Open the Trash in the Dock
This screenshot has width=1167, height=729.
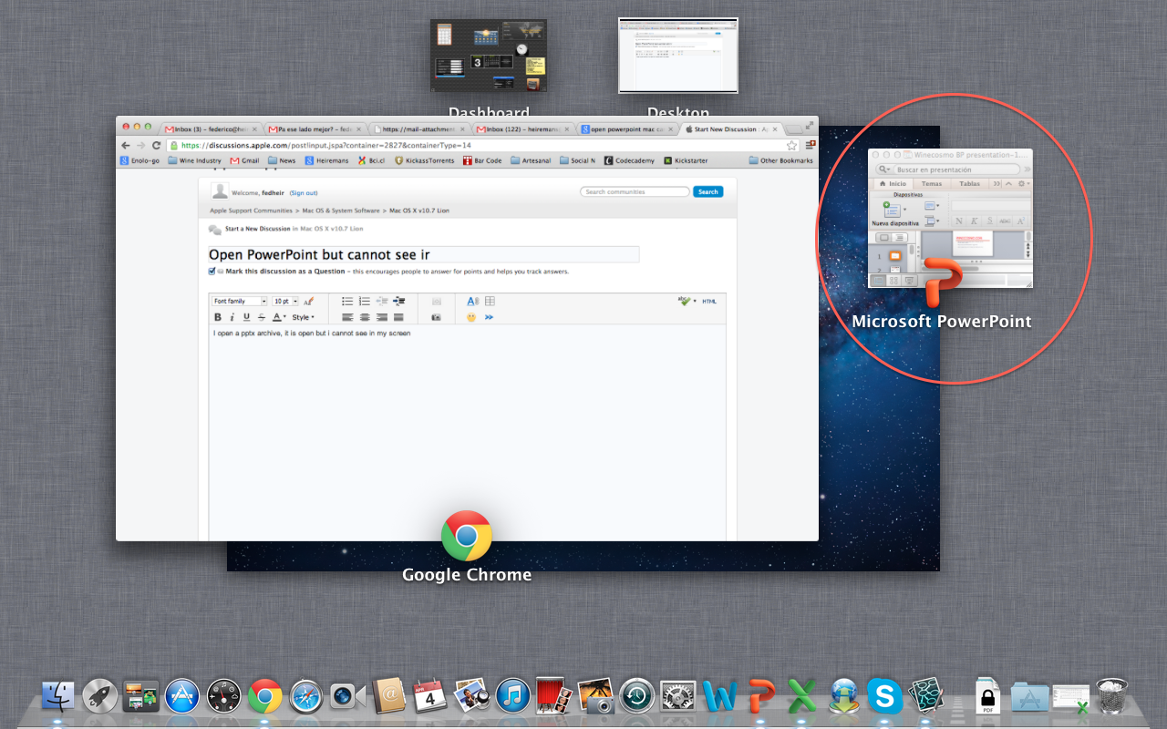[1112, 697]
